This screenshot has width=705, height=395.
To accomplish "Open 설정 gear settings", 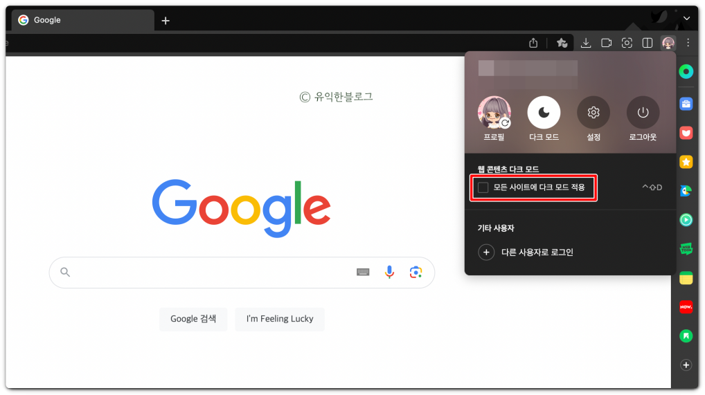I will (594, 112).
